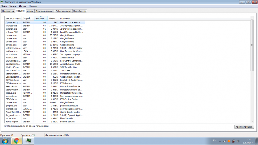Open Avast orange tray icon
258x145 pixels.
point(229,141)
